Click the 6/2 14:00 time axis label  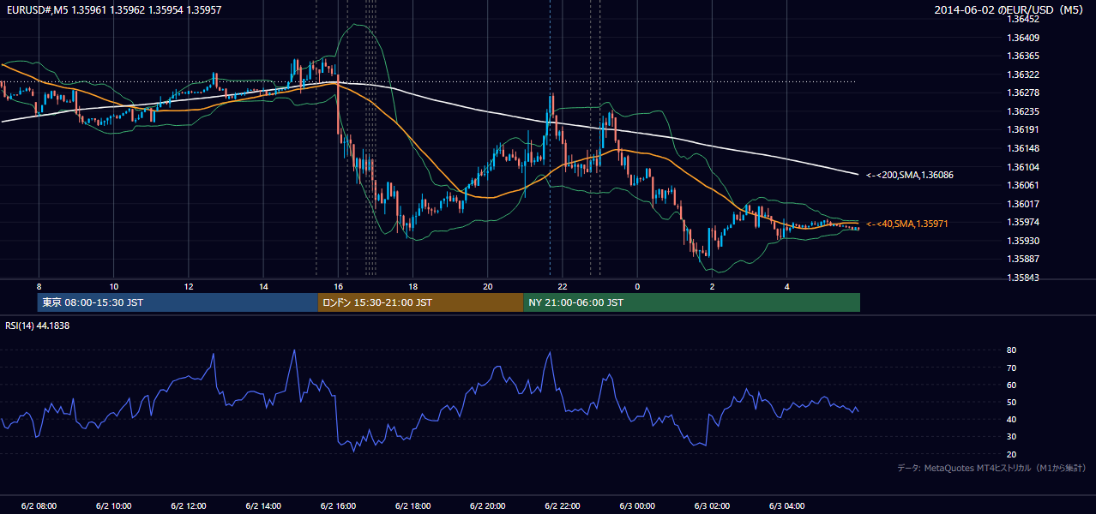point(263,505)
